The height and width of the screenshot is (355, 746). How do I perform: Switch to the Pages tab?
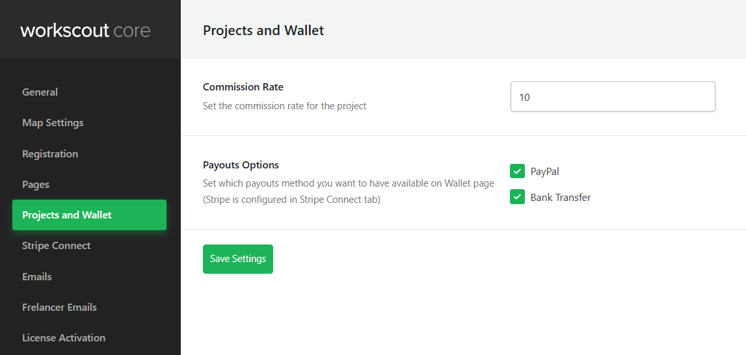pos(36,185)
